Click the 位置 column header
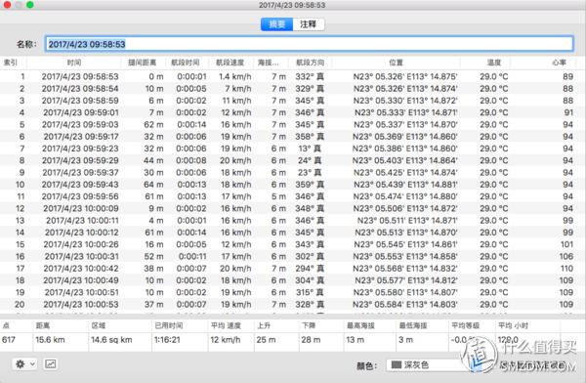This screenshot has width=586, height=383. 397,63
